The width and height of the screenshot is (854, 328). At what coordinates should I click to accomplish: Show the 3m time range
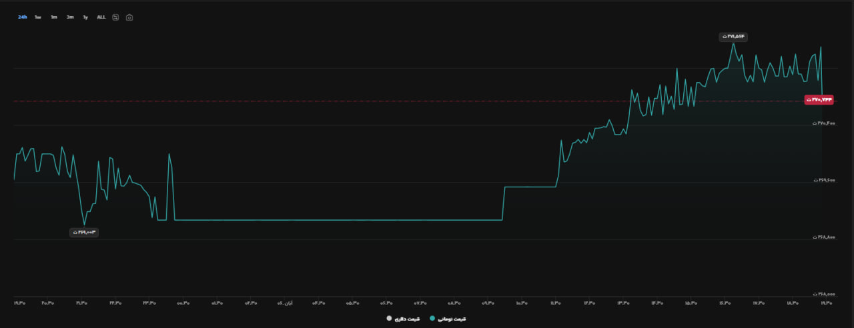tap(70, 17)
